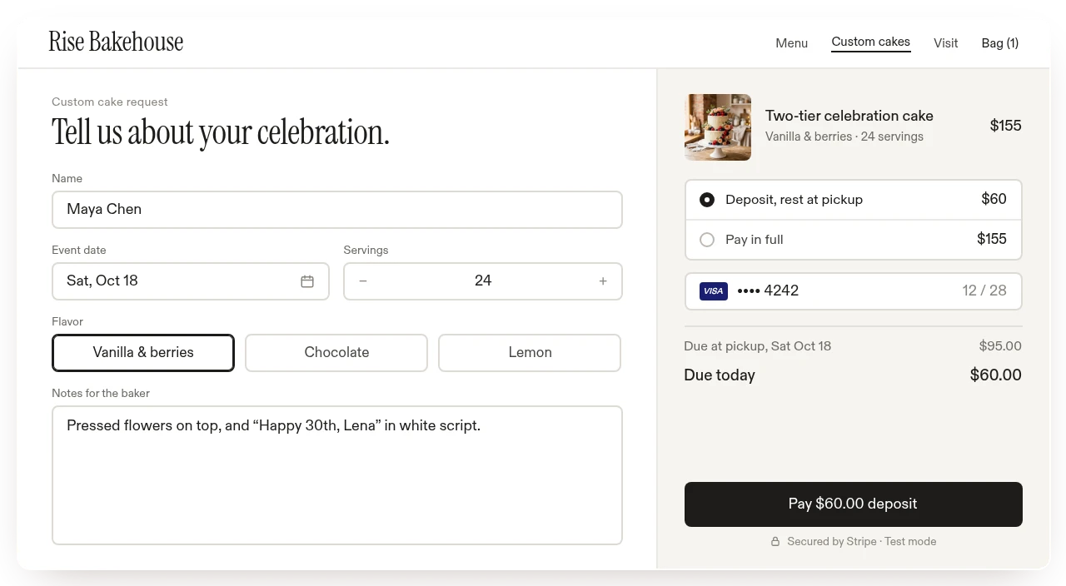Screen dimensions: 1066x586
Task: Open the calendar icon in Event date
Action: tap(307, 281)
